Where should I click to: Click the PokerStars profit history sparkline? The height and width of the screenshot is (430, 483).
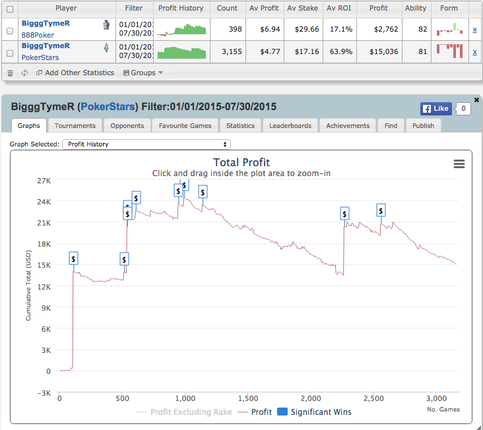[181, 52]
